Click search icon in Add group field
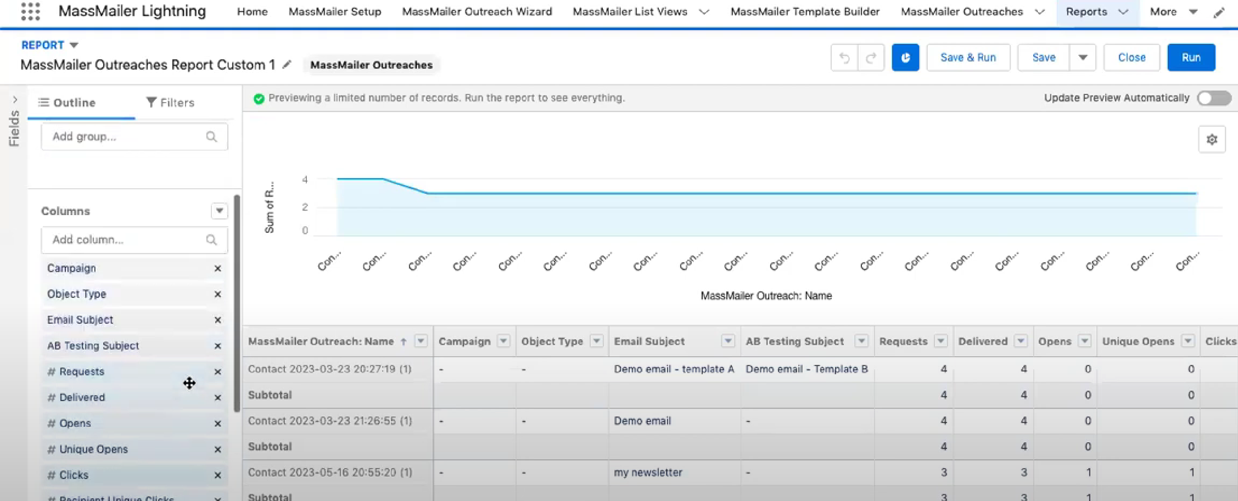Viewport: 1238px width, 501px height. click(x=211, y=137)
